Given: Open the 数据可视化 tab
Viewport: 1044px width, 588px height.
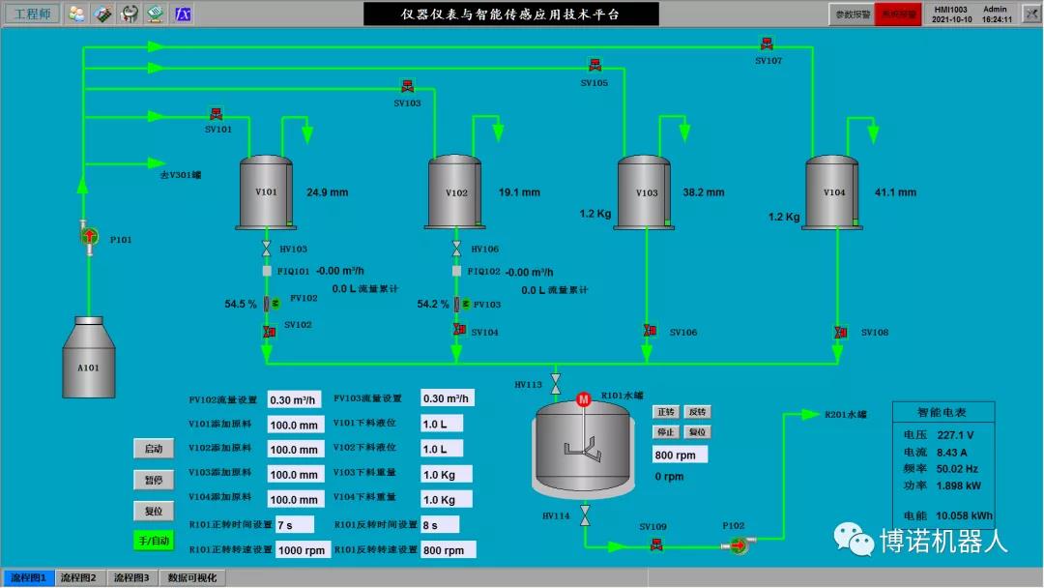Looking at the screenshot, I should click(x=192, y=578).
